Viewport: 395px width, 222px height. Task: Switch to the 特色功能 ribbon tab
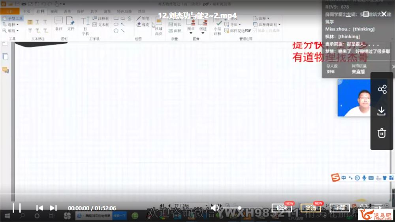[124, 11]
